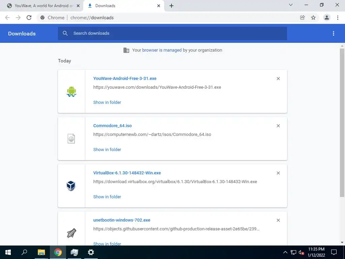The width and height of the screenshot is (345, 259).
Task: Bookmark this page with the star icon
Action: coord(313,18)
